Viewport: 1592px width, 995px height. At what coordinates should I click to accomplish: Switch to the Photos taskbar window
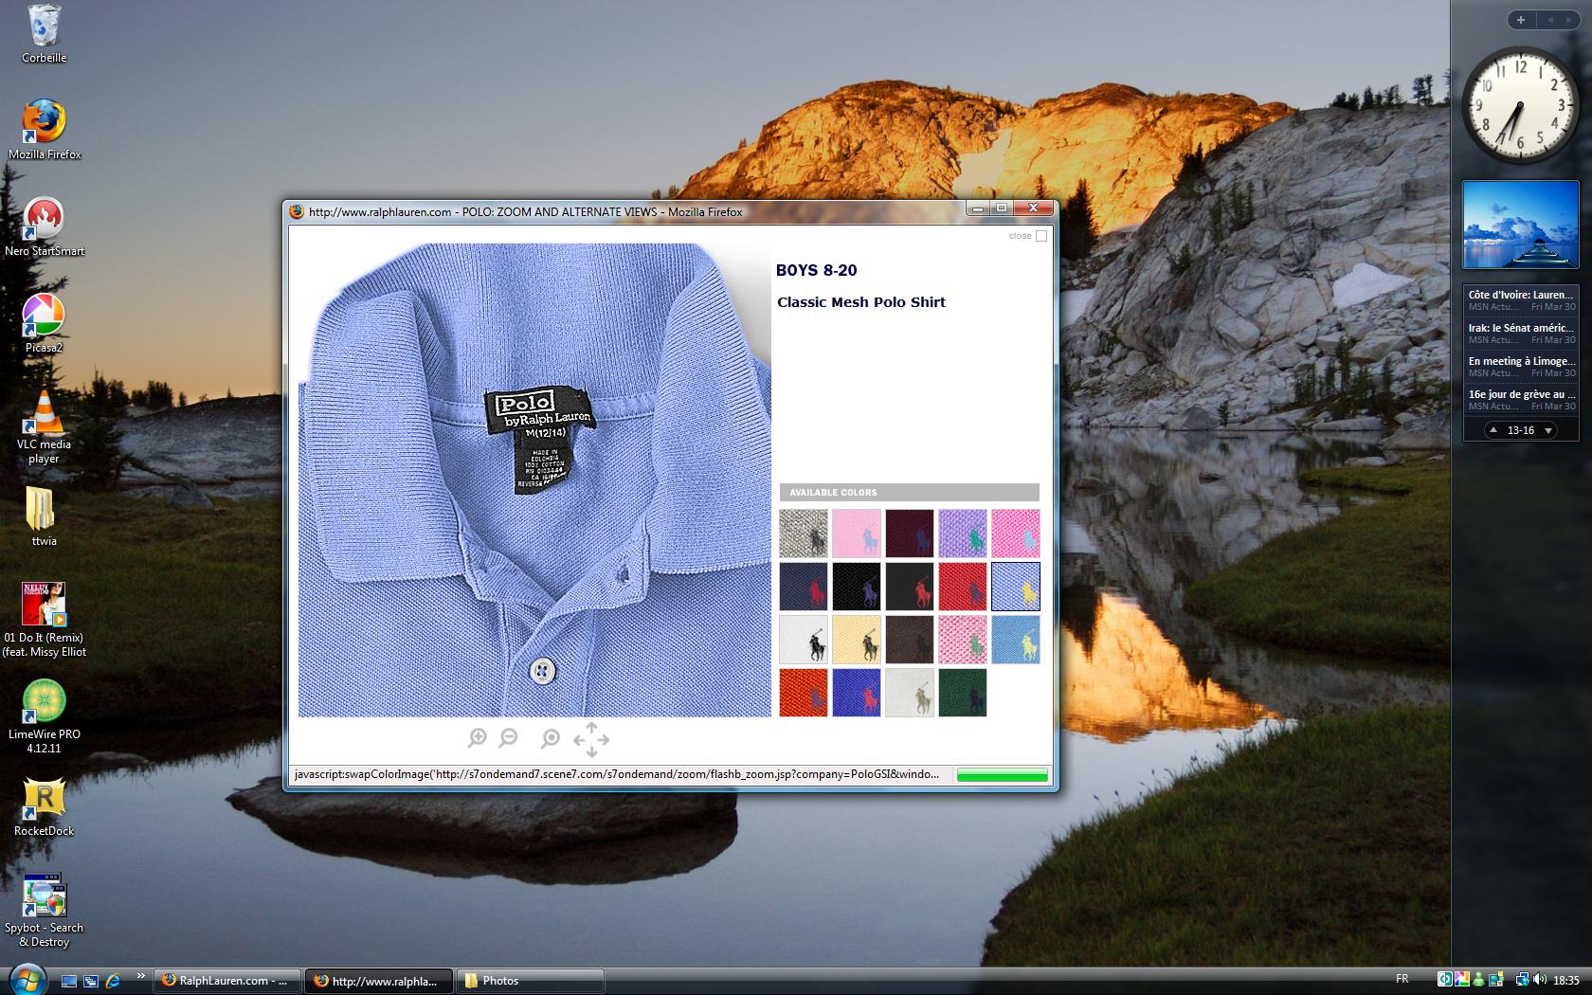pos(531,981)
